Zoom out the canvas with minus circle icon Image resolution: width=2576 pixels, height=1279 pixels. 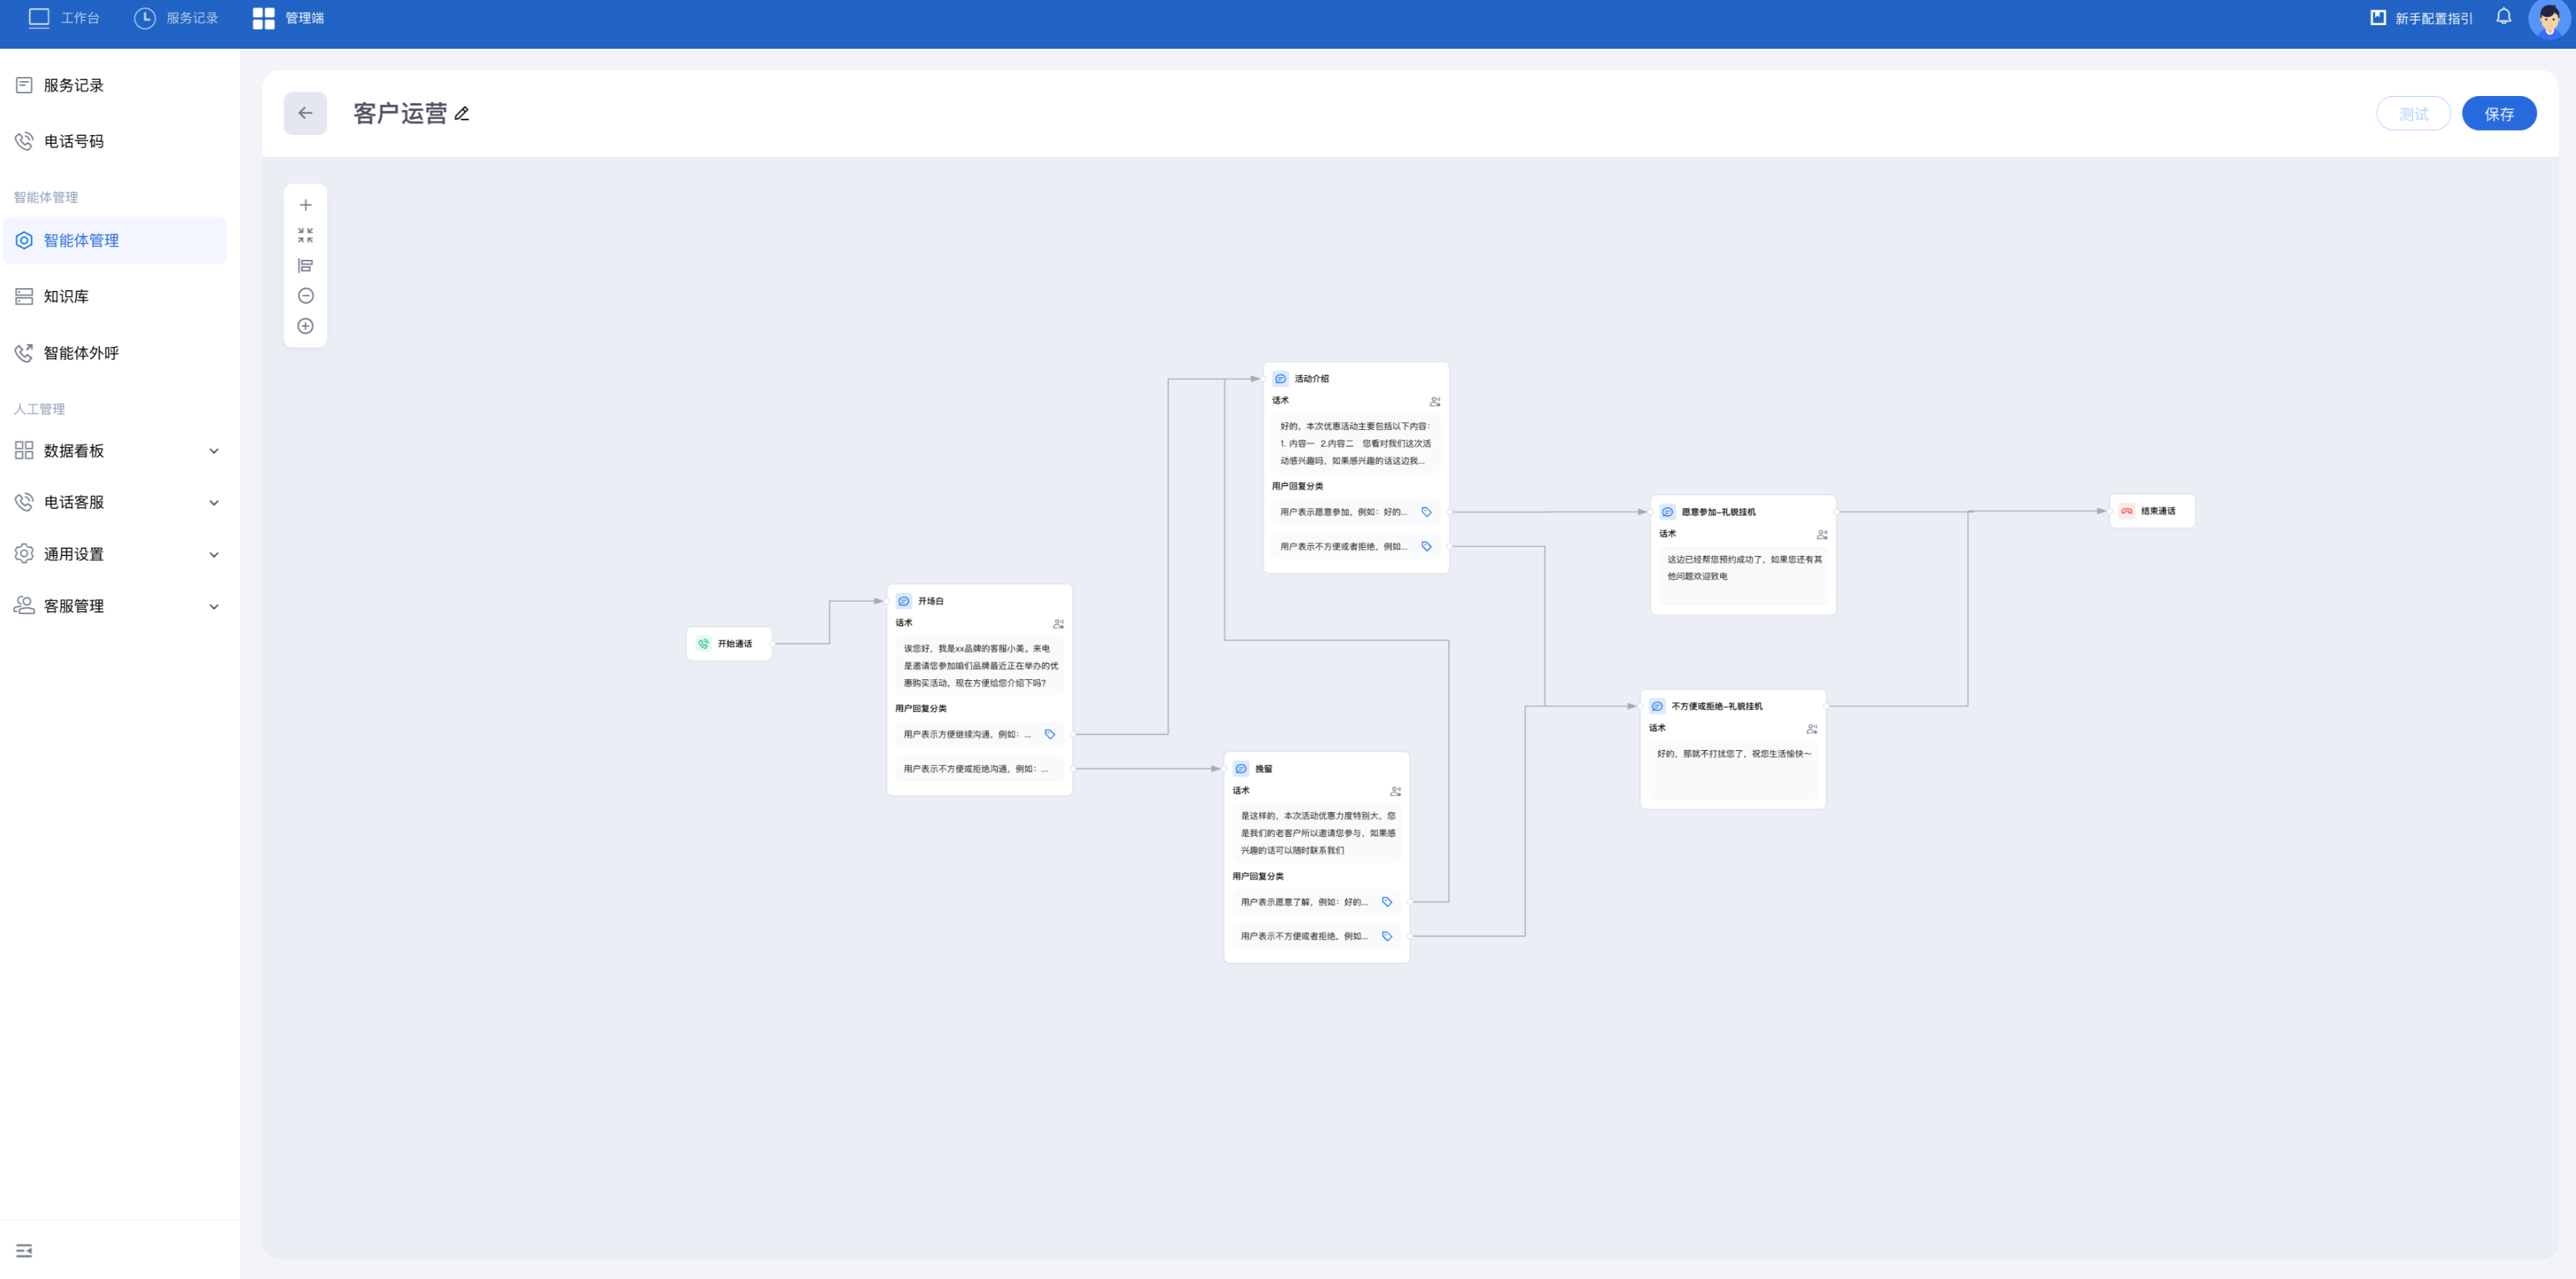[305, 296]
